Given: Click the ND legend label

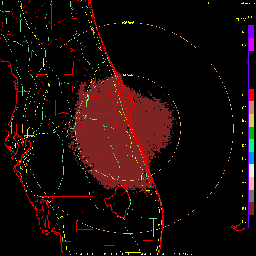Looking at the screenshot, I should 244,222.
